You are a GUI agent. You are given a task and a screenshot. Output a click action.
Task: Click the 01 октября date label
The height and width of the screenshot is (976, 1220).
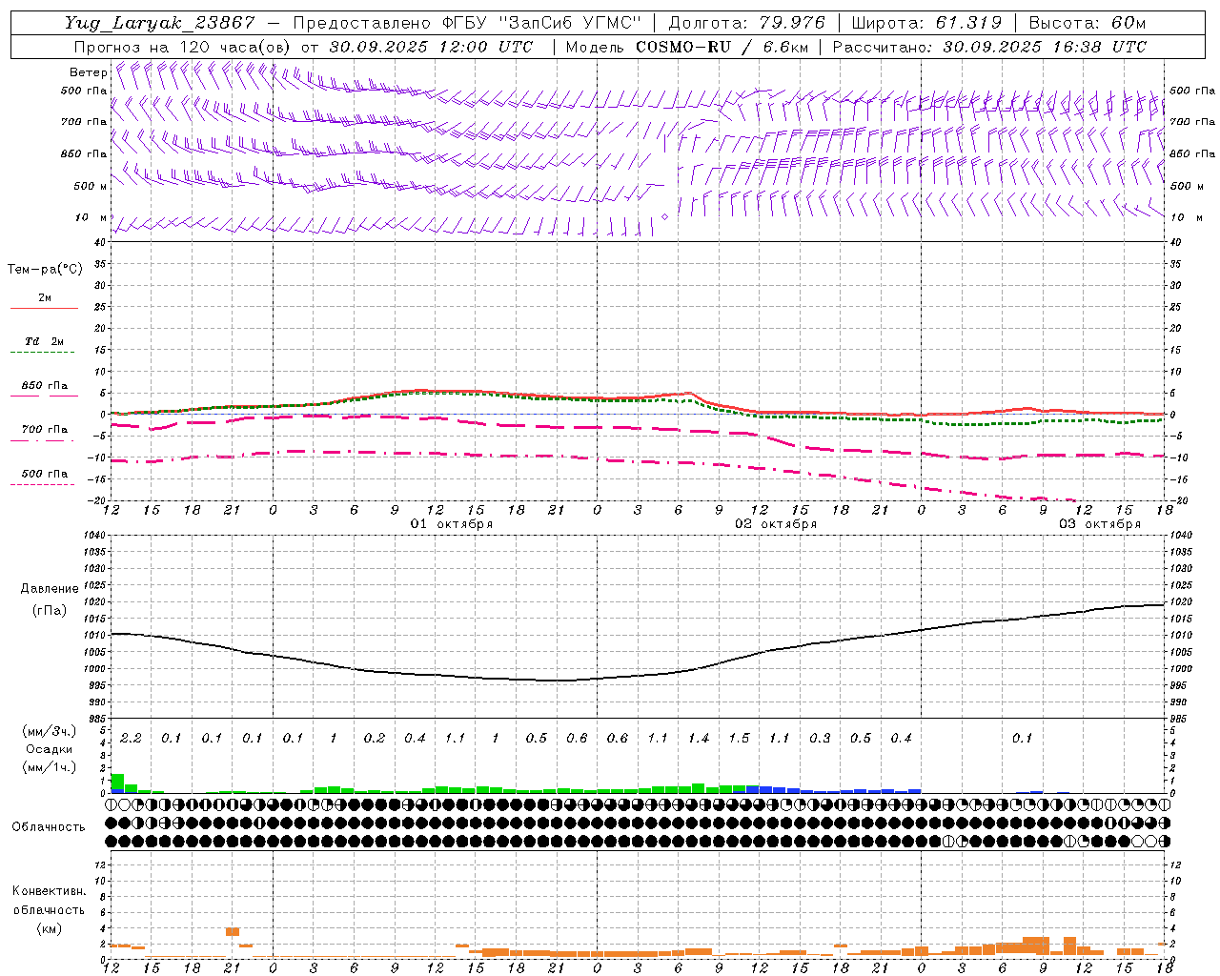click(452, 524)
